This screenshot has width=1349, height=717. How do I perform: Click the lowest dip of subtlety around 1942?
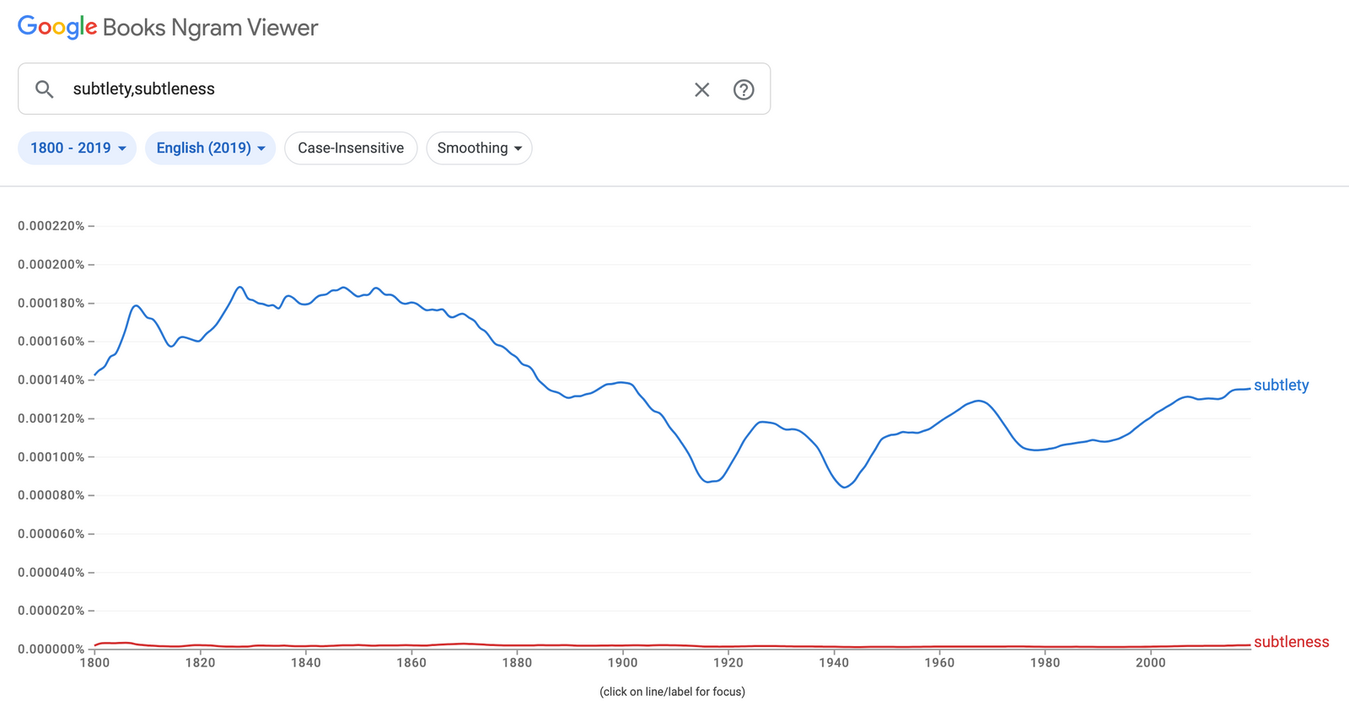coord(844,488)
